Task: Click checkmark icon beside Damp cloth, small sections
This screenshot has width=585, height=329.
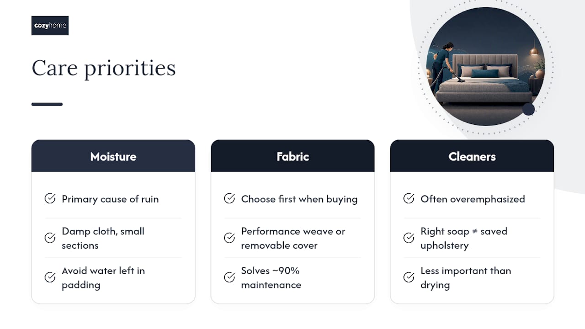Action: [x=50, y=238]
